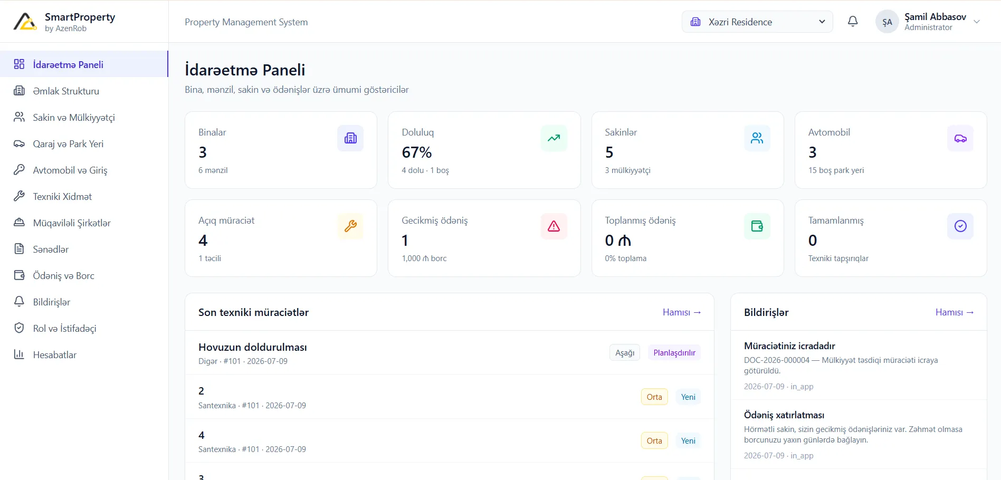Expand the Şamil Abbasov user menu chevron

click(x=977, y=22)
